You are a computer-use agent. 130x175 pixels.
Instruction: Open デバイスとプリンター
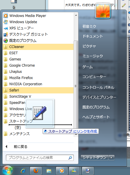tap(99, 97)
